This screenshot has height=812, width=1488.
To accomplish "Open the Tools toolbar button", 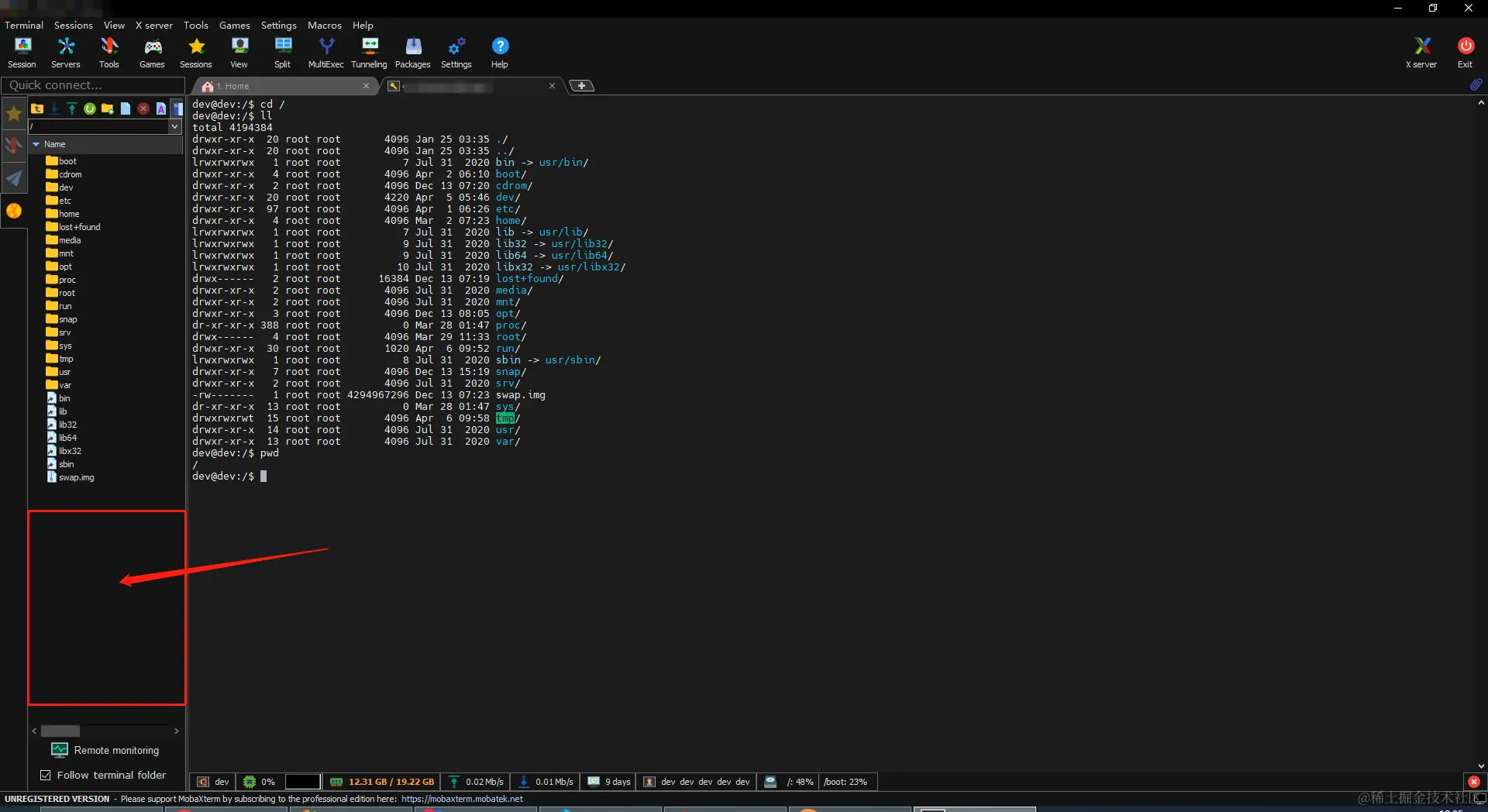I will tap(109, 53).
